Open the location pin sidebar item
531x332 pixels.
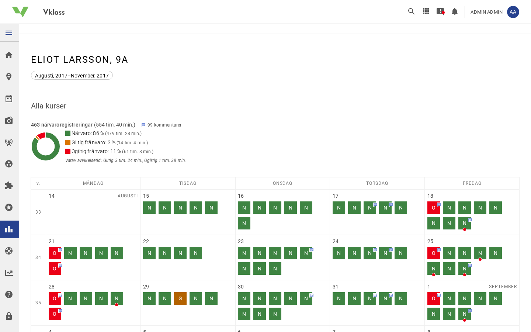(9, 77)
